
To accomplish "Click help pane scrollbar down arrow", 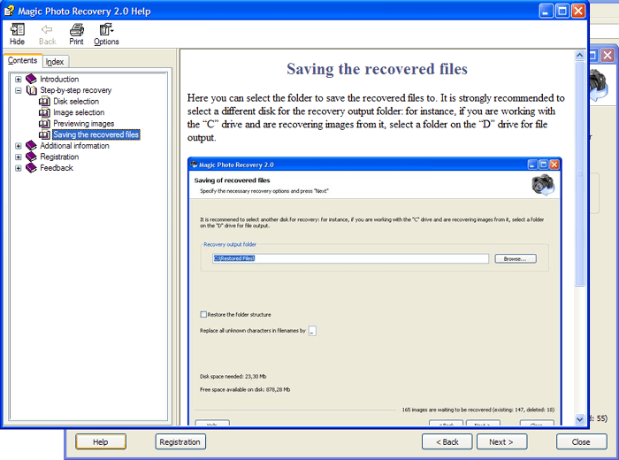I will (x=579, y=419).
